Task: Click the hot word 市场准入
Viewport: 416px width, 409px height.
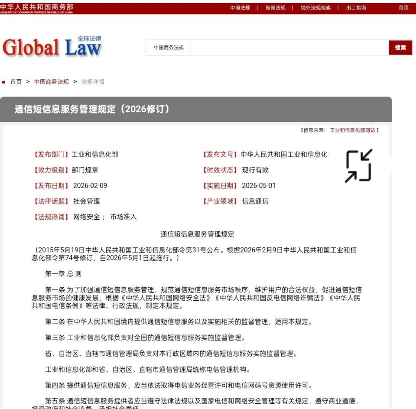Action: (x=123, y=217)
